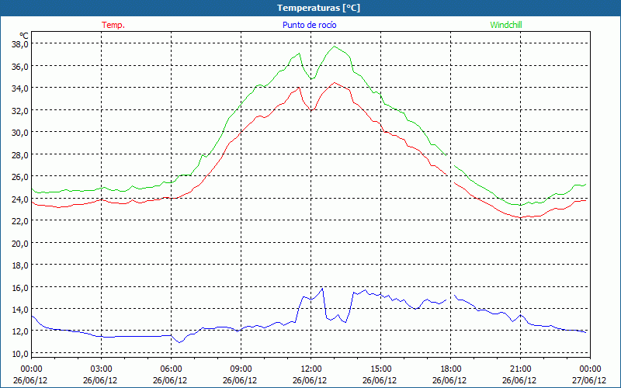Click the 03:00 time axis label
The image size is (621, 388).
pos(101,369)
